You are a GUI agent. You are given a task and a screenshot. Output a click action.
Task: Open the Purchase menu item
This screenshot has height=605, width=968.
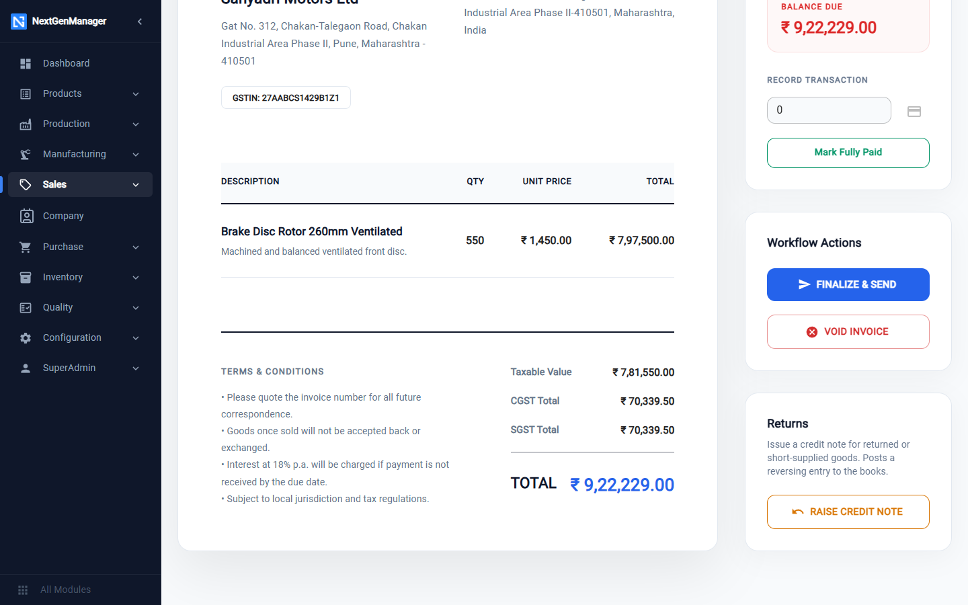coord(81,247)
